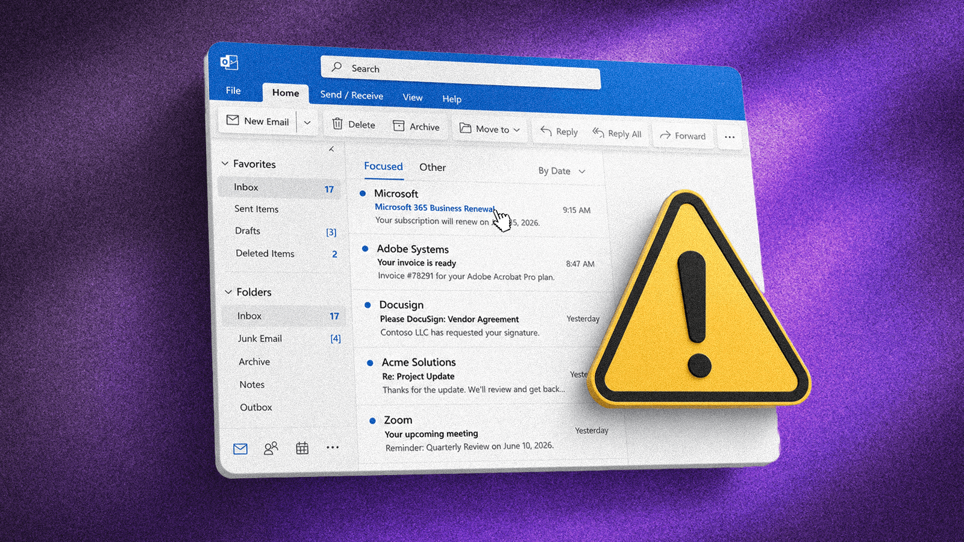Click the unread dot beside Microsoft

click(x=363, y=193)
